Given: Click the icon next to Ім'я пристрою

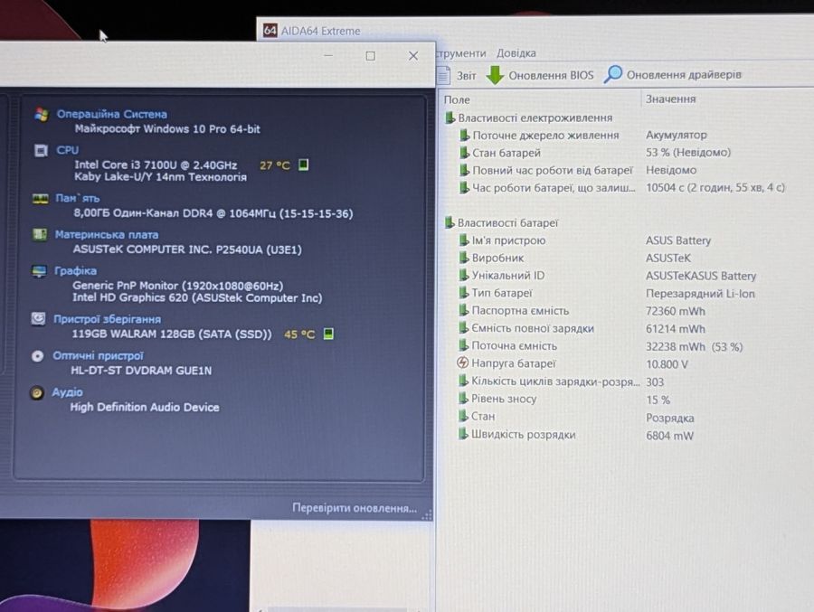Looking at the screenshot, I should (x=464, y=240).
